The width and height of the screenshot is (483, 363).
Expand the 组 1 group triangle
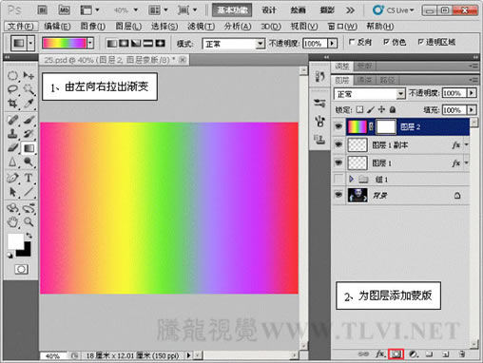[x=351, y=180]
